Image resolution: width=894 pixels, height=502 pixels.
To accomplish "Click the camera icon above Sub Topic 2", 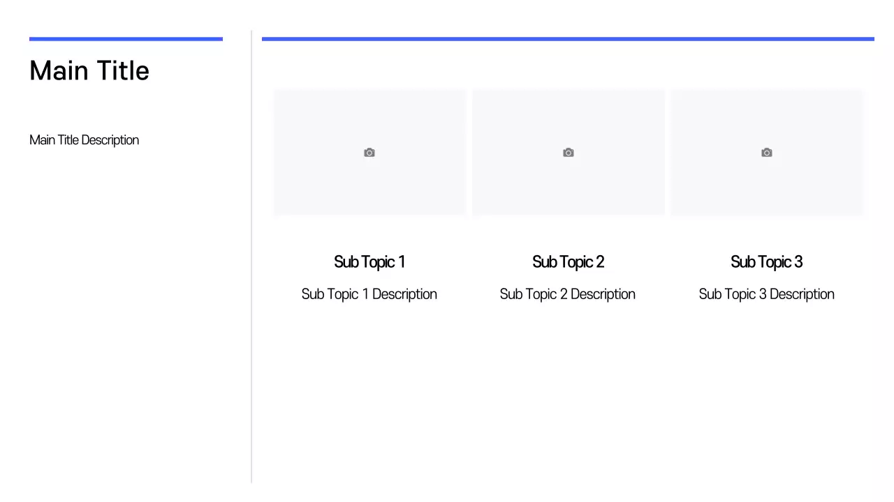I will coord(569,153).
